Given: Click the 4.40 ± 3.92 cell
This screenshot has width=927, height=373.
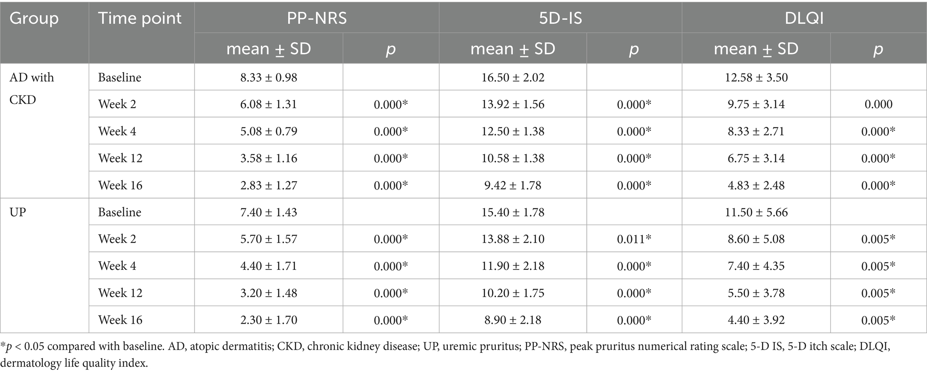Looking at the screenshot, I should click(x=756, y=320).
